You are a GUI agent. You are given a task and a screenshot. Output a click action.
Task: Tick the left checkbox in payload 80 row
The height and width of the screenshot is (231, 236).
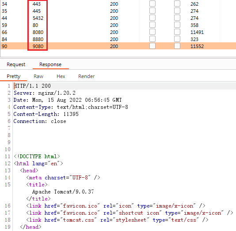(x=152, y=25)
